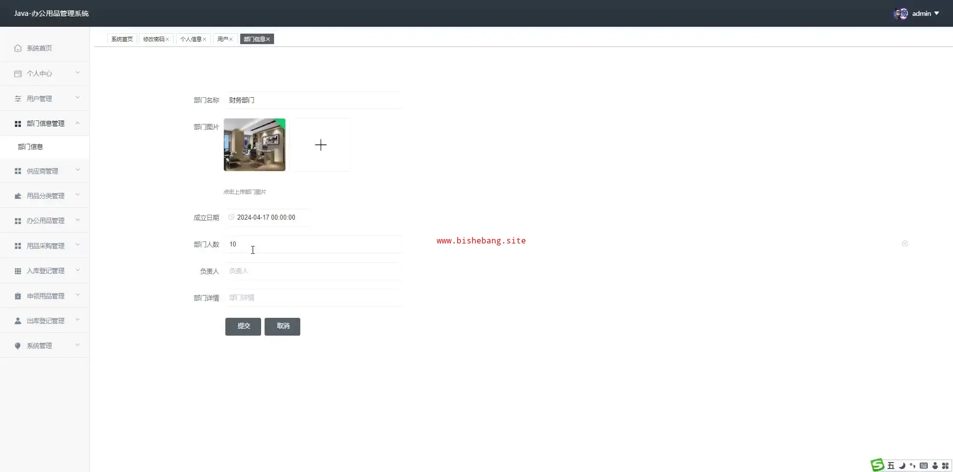The width and height of the screenshot is (953, 472).
Task: Close the 个人信息 tab
Action: click(204, 39)
